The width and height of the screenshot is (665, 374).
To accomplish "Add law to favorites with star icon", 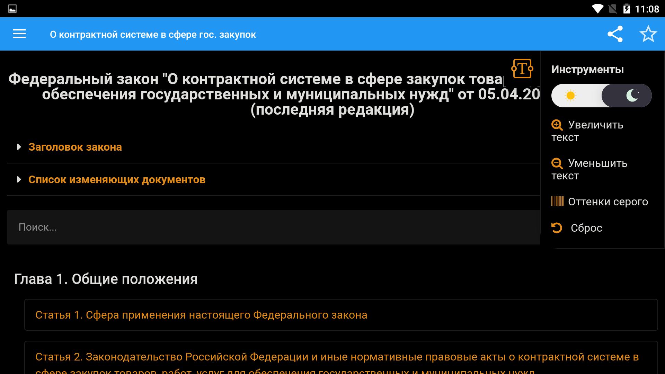I will tap(648, 34).
